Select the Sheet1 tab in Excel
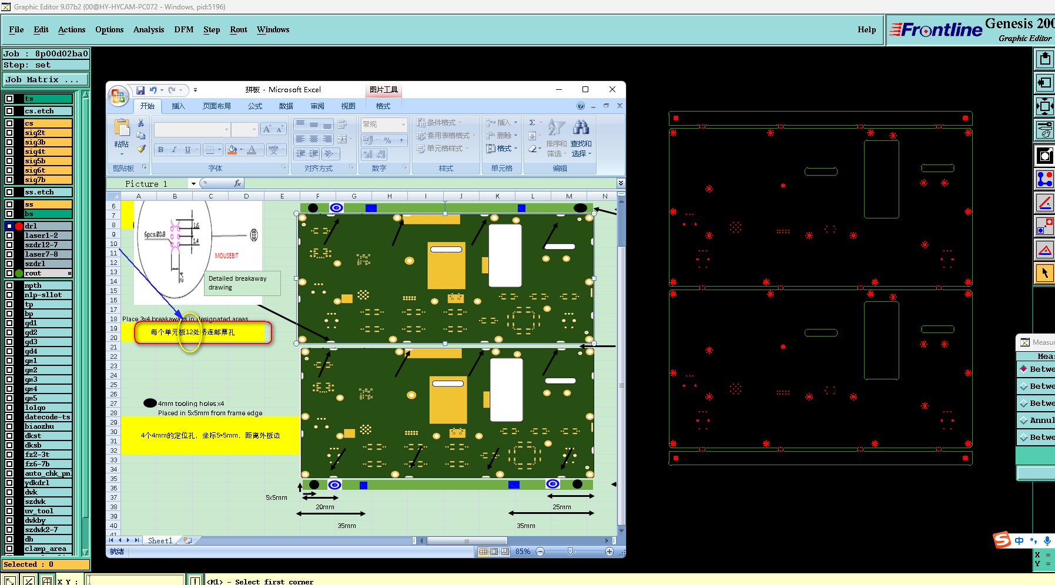This screenshot has width=1055, height=585. (x=160, y=540)
